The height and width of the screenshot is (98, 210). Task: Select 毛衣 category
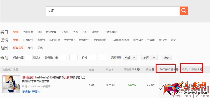[75, 32]
